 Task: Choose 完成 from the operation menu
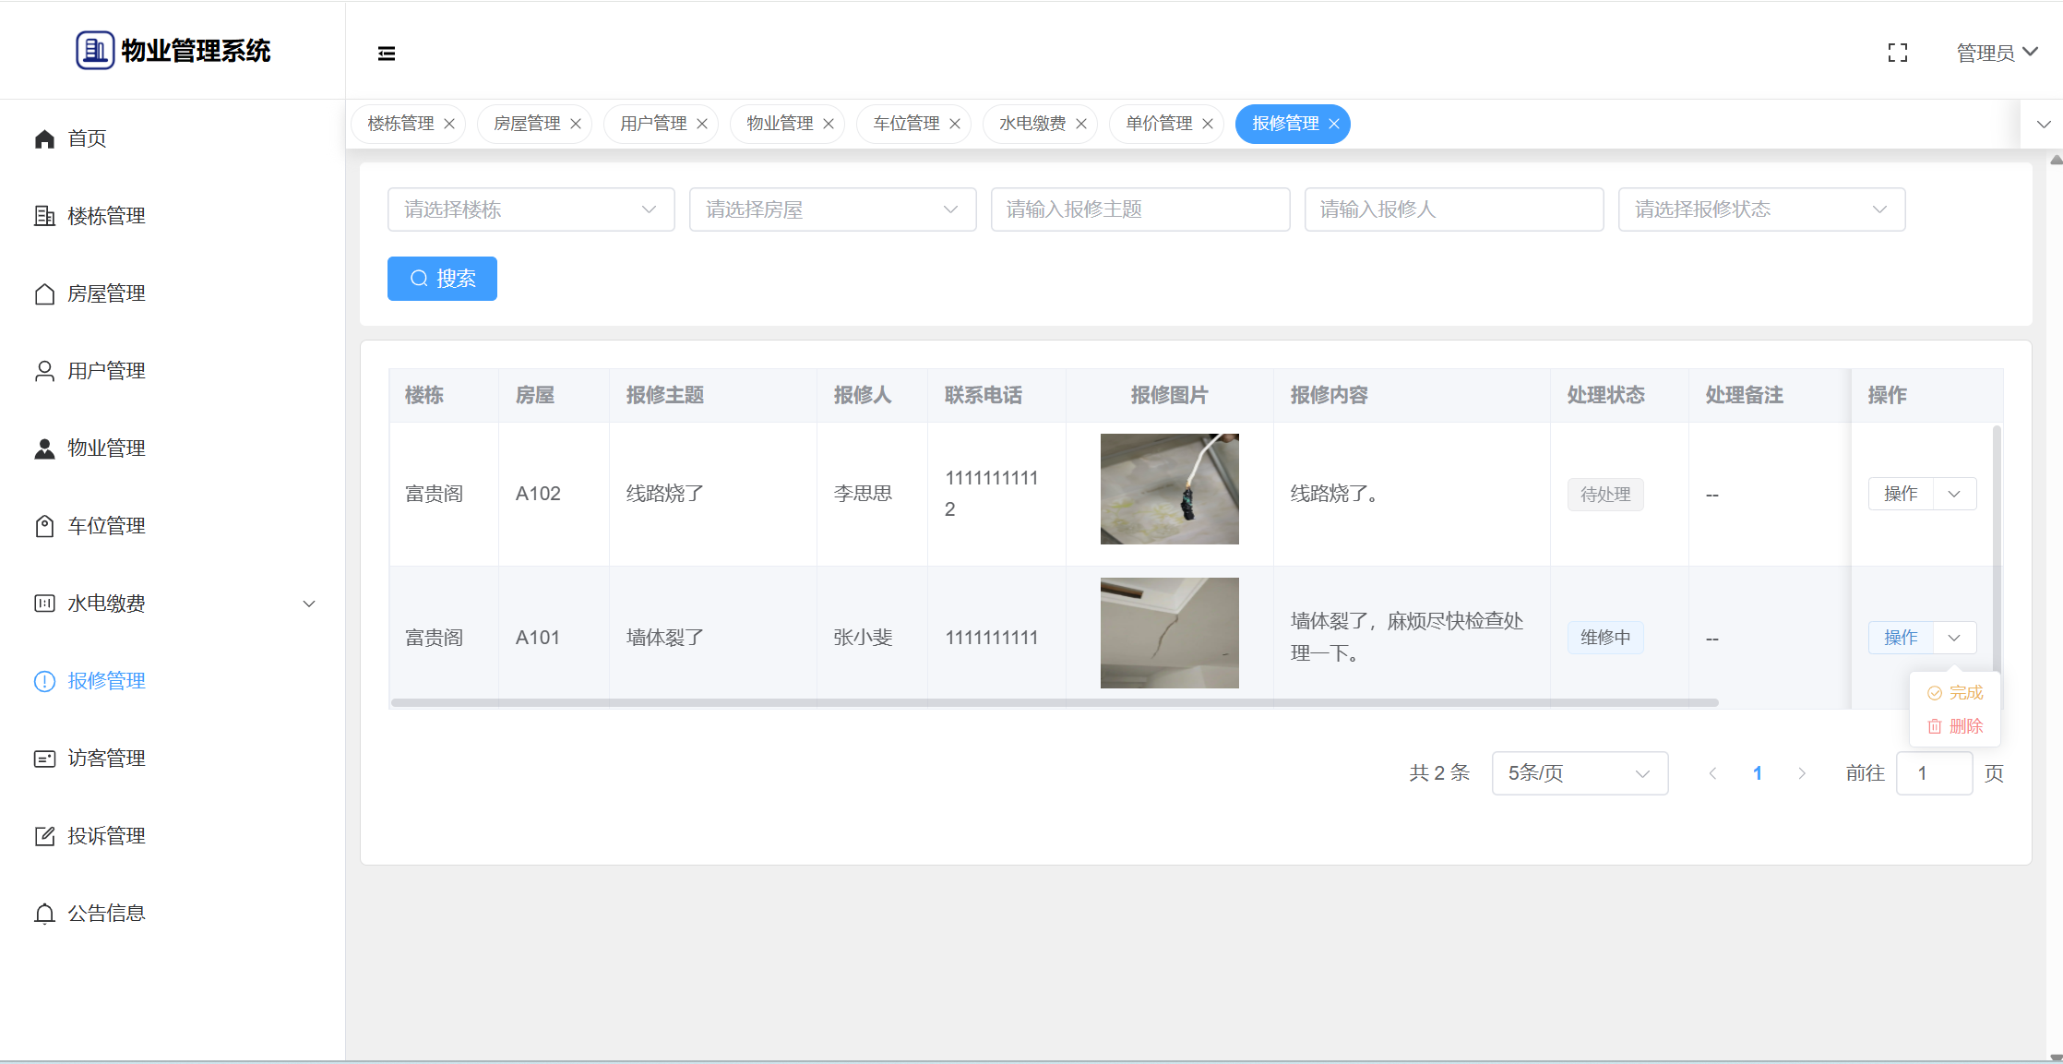click(1955, 693)
